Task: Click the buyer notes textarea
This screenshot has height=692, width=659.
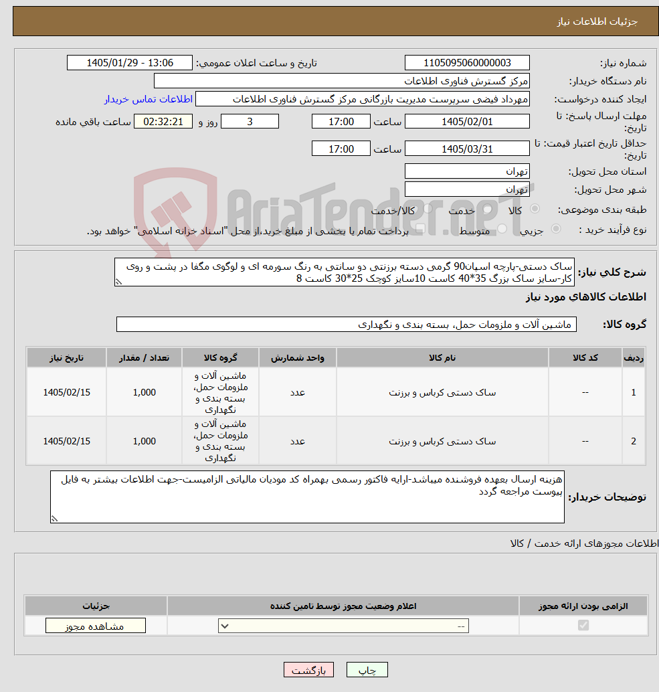Action: coord(307,497)
